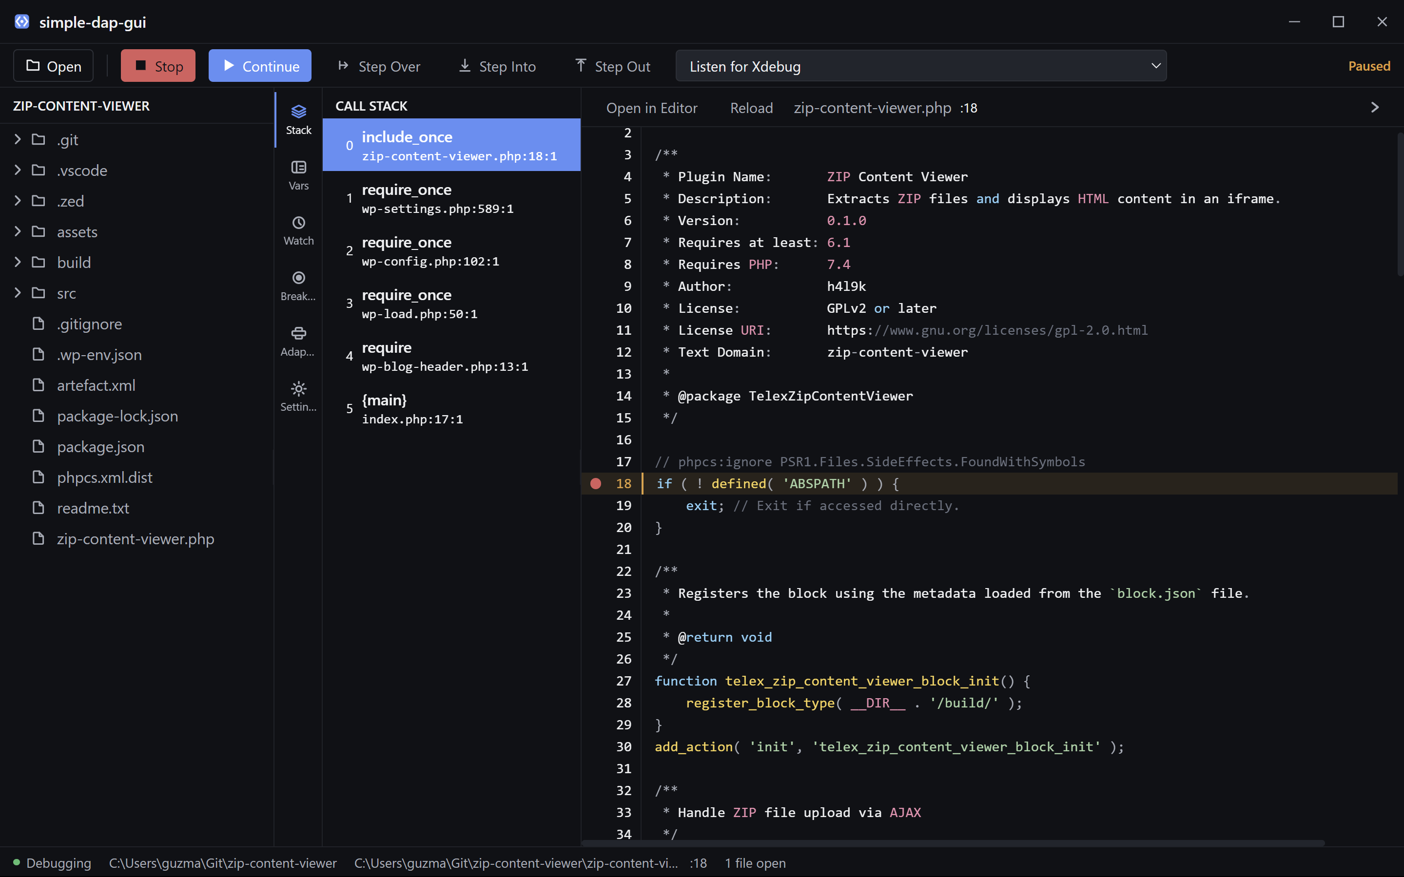The height and width of the screenshot is (877, 1404).
Task: Select the {main} index.php stack frame
Action: pyautogui.click(x=451, y=409)
